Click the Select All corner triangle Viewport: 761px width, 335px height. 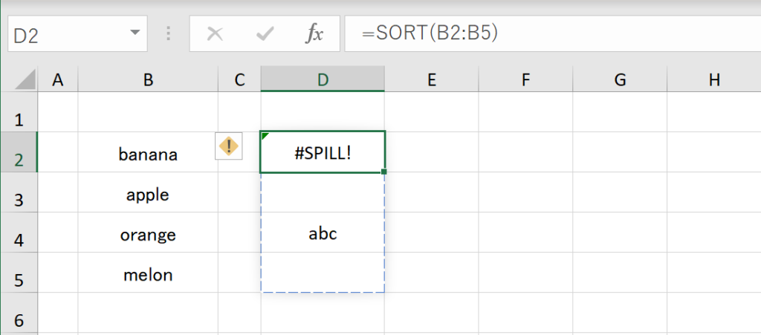25,79
